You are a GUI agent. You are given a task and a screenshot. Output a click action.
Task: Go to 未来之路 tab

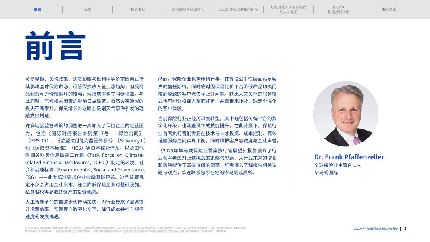(389, 10)
